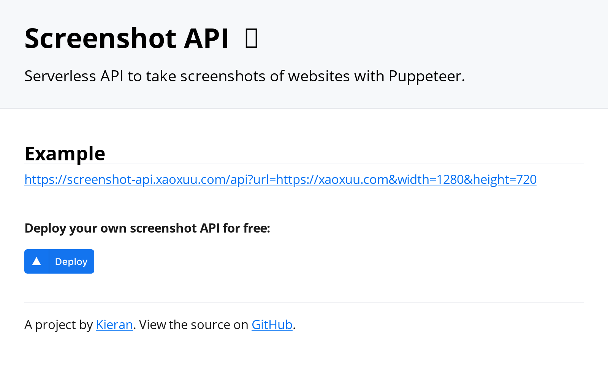Click the bold "Deploy your own" text
Screen dimensions: 608x380
click(75, 228)
